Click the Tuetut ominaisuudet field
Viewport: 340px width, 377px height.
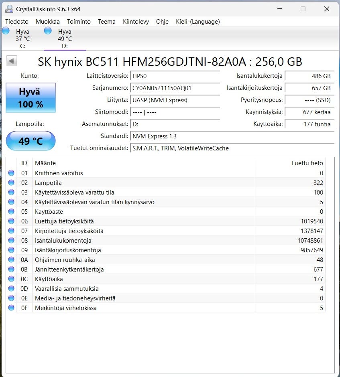[x=232, y=148]
